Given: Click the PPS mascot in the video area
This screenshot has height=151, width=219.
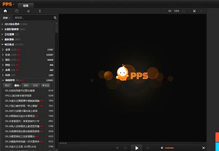Looking at the screenshot, I should click(122, 73).
